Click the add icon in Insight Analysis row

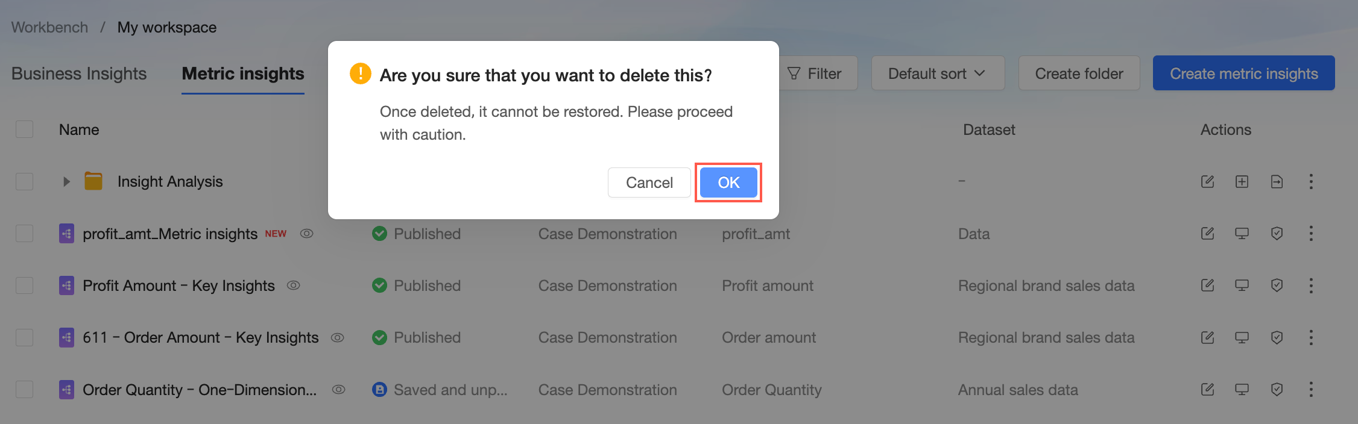pos(1242,181)
